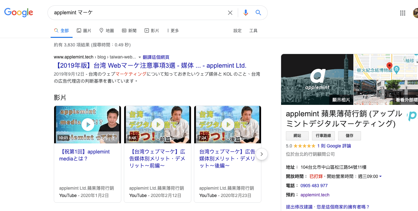Screen dimensions: 418x211
Task: Click the 網站 button
Action: (297, 136)
